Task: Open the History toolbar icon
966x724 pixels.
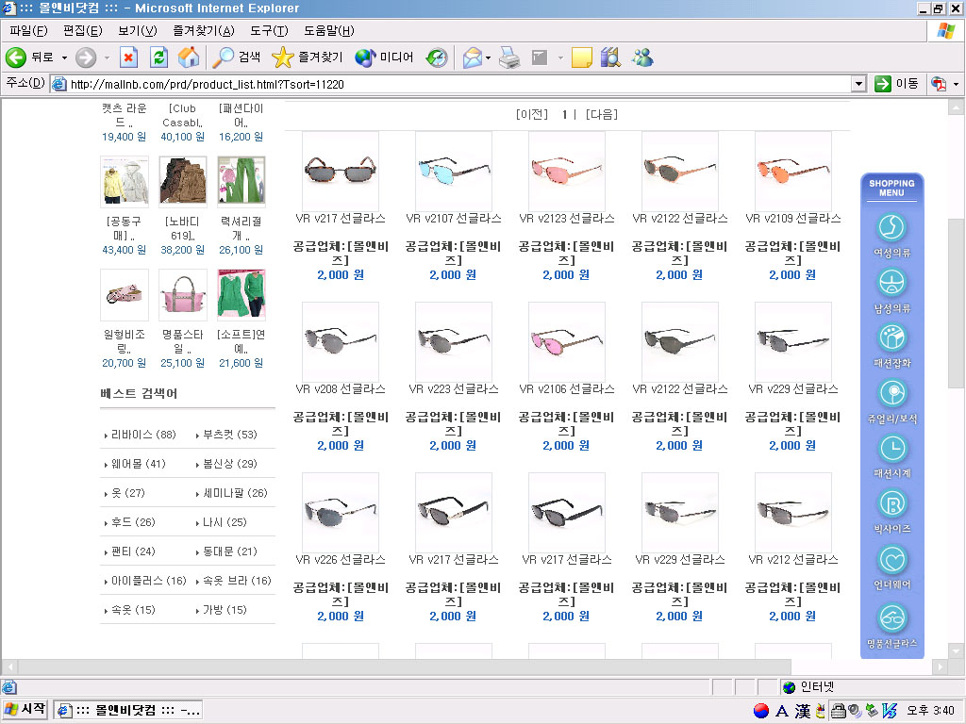Action: click(x=436, y=58)
